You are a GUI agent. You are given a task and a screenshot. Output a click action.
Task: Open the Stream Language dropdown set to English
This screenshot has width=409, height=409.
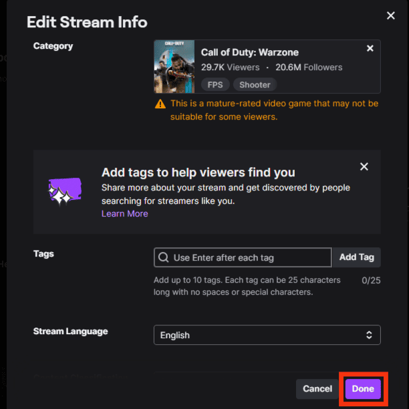(267, 335)
